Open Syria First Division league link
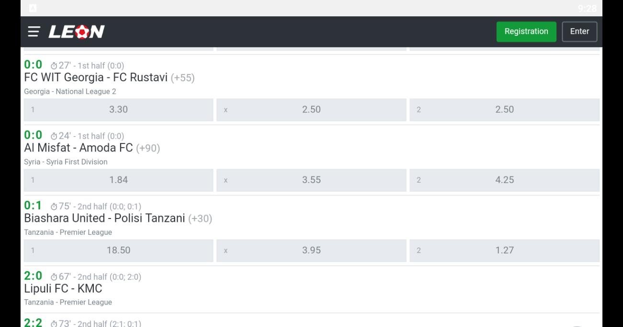Viewport: 623px width, 327px height. point(66,162)
